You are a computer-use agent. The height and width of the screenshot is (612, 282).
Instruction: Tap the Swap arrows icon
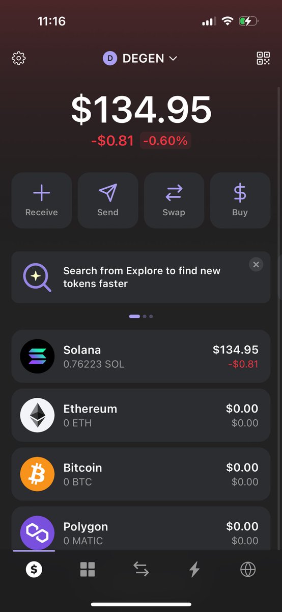(x=174, y=193)
